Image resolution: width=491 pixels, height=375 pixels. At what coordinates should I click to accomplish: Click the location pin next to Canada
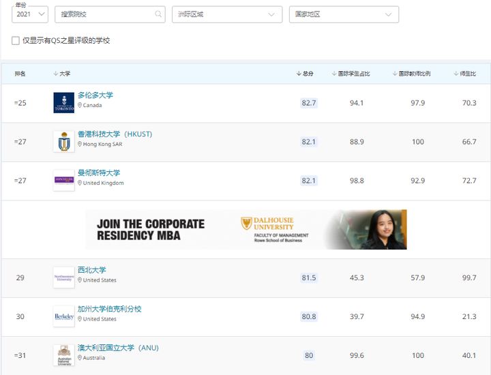[80, 105]
